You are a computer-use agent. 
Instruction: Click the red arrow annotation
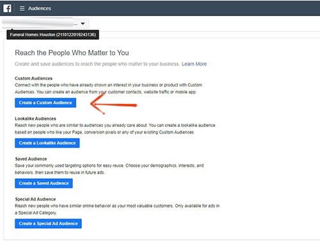point(114,104)
